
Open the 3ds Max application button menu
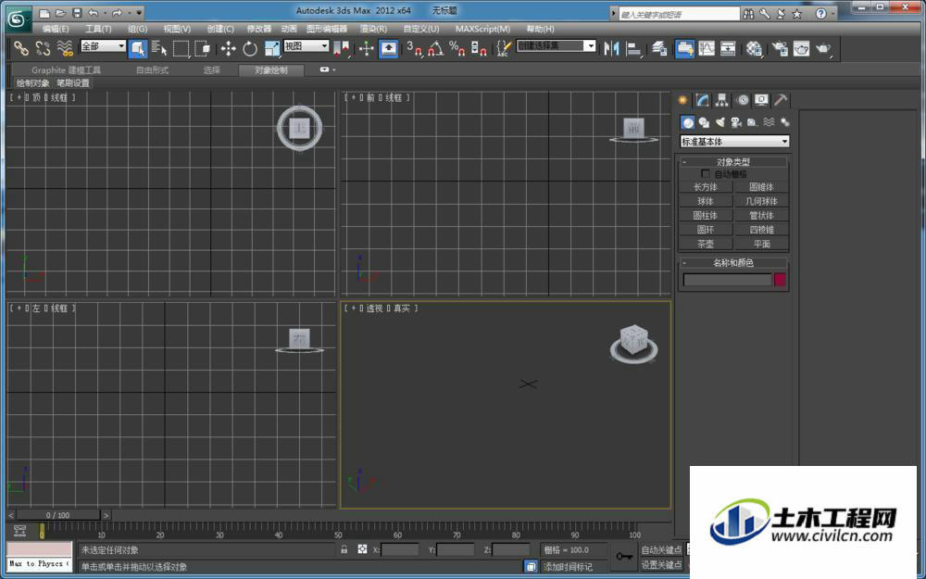[18, 19]
